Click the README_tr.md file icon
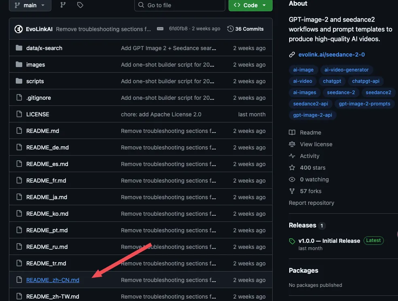The height and width of the screenshot is (301, 398). pos(19,263)
